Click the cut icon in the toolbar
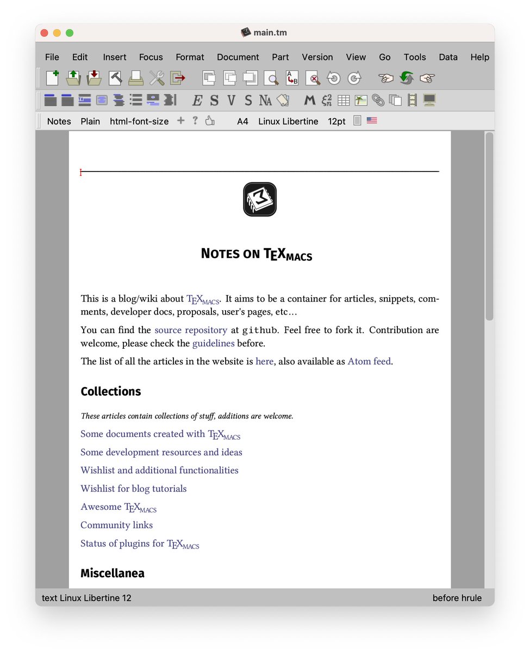Screen dimensions: 530x653 (209, 78)
